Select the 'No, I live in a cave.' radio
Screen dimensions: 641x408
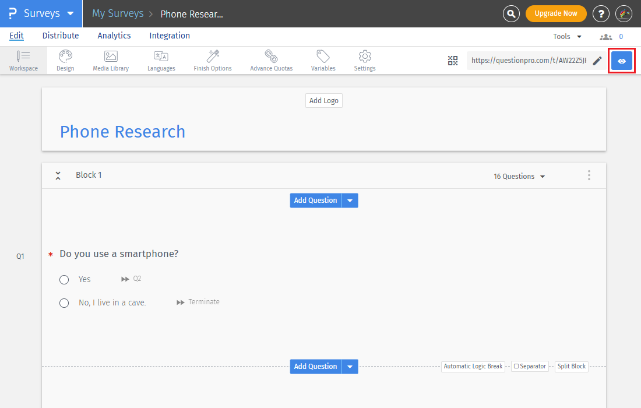64,303
